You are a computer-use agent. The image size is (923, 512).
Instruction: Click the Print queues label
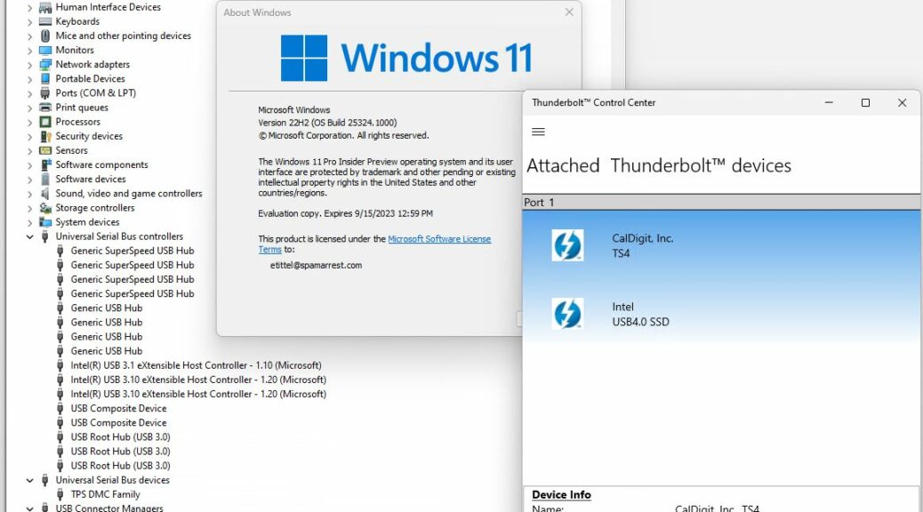pyautogui.click(x=82, y=108)
